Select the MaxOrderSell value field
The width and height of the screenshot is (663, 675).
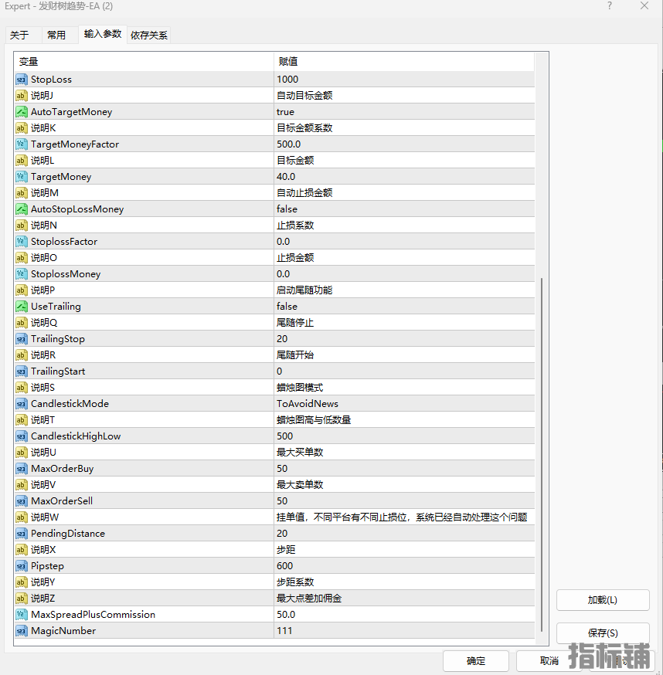pos(404,501)
